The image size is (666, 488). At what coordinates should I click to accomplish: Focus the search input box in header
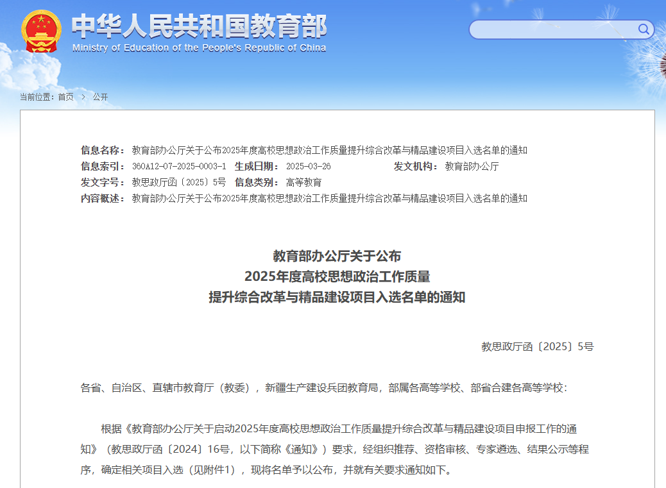click(553, 29)
